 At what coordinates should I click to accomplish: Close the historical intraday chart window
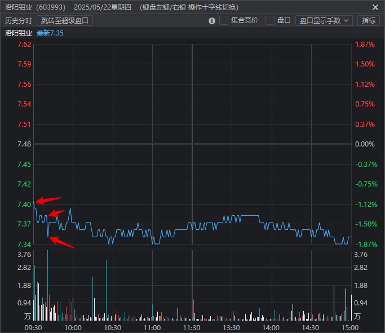pyautogui.click(x=375, y=7)
